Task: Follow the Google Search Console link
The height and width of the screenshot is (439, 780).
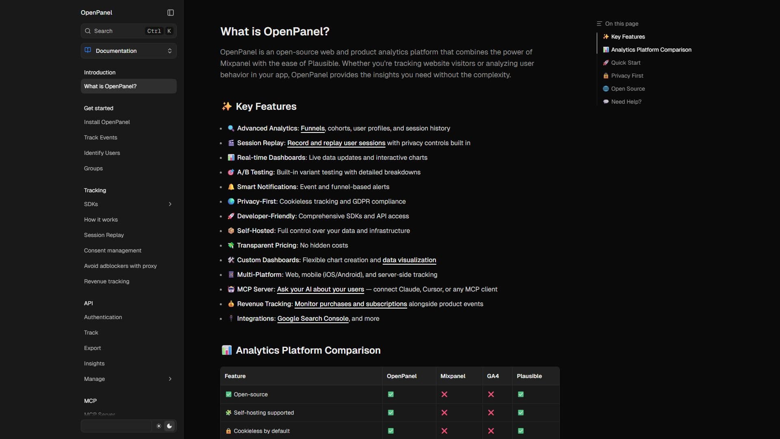Action: pyautogui.click(x=313, y=319)
